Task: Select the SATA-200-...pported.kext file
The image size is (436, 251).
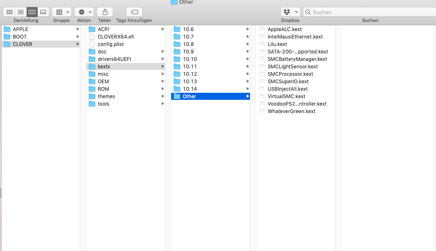Action: point(296,52)
